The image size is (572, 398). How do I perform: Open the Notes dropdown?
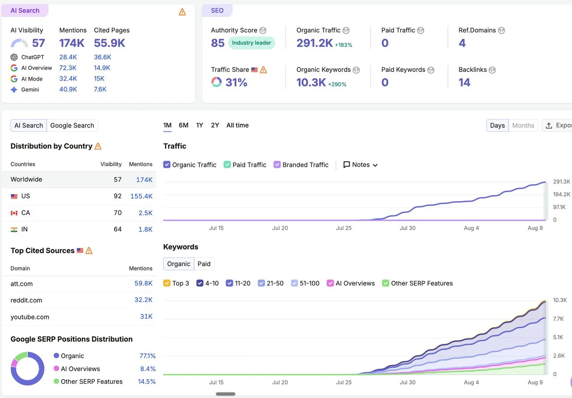point(361,165)
